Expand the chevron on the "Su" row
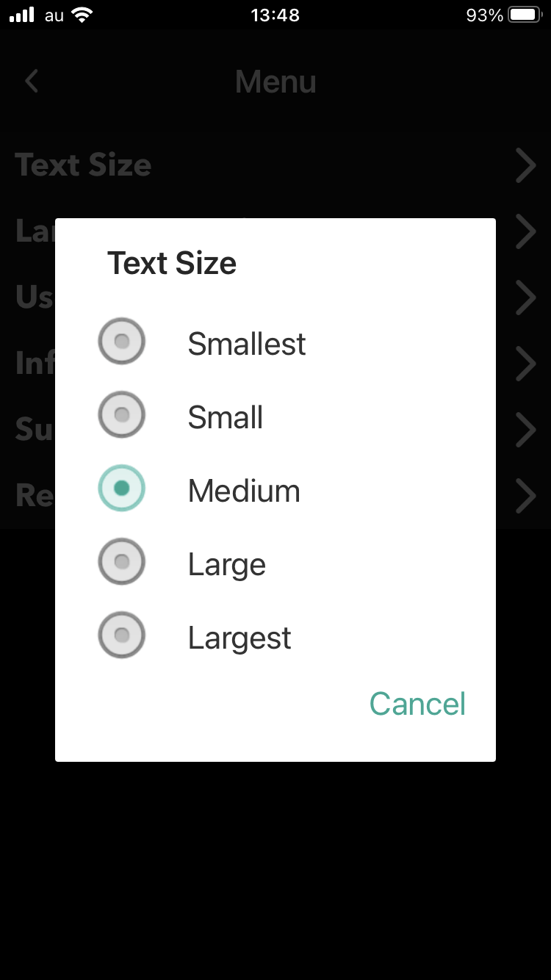 point(525,430)
